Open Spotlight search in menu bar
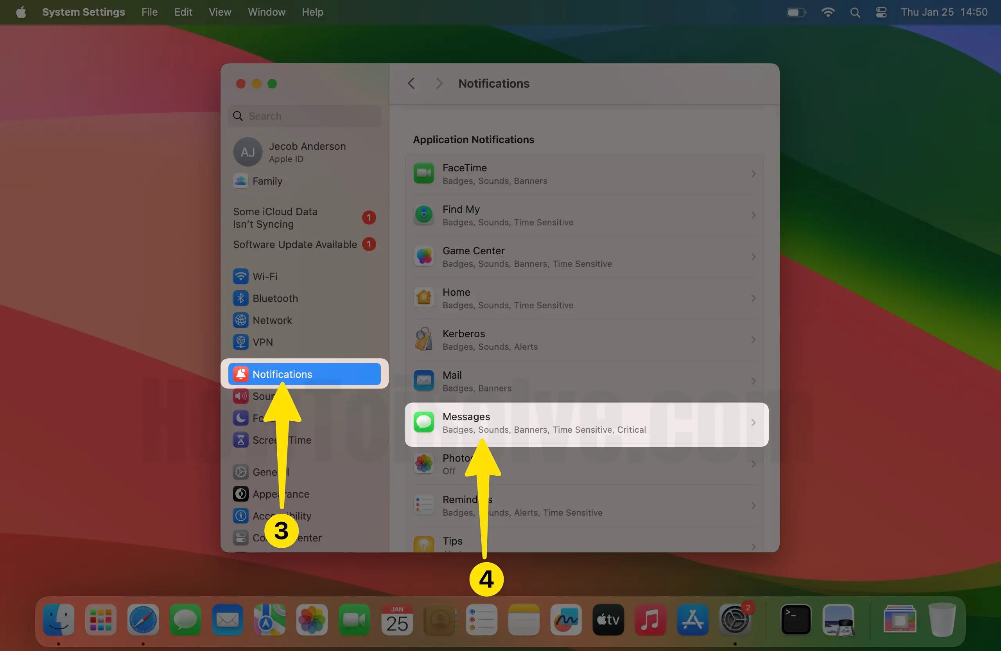Screen dimensions: 1001x651 click(x=855, y=12)
